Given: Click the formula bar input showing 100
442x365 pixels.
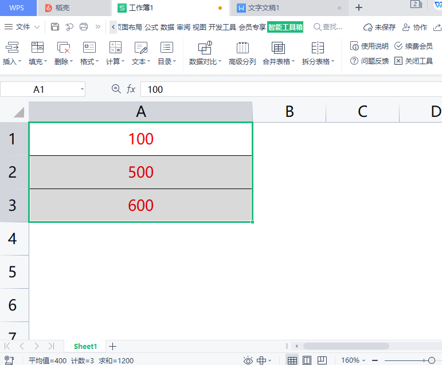Looking at the screenshot, I should point(287,89).
